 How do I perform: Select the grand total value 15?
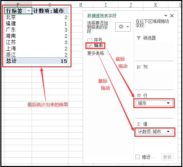click(64, 61)
